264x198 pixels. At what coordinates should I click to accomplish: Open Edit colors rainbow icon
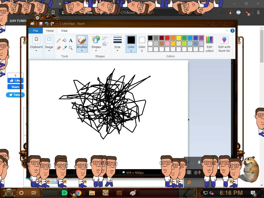click(x=209, y=40)
